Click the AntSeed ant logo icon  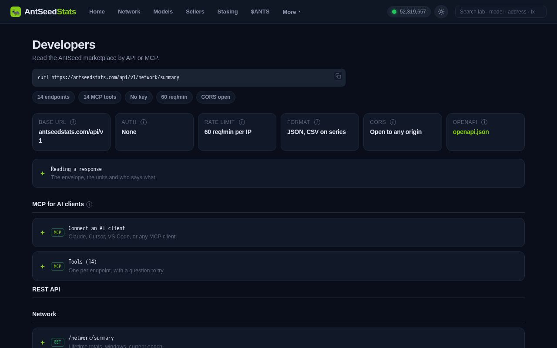click(16, 12)
